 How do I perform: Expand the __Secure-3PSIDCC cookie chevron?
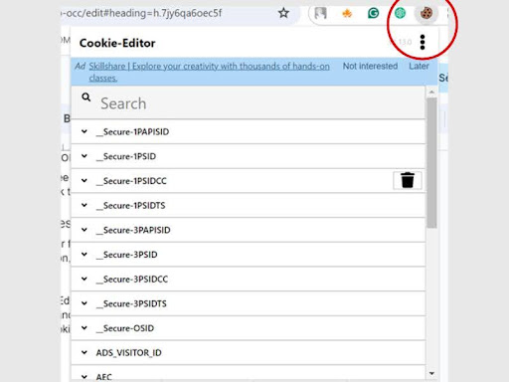pyautogui.click(x=85, y=279)
